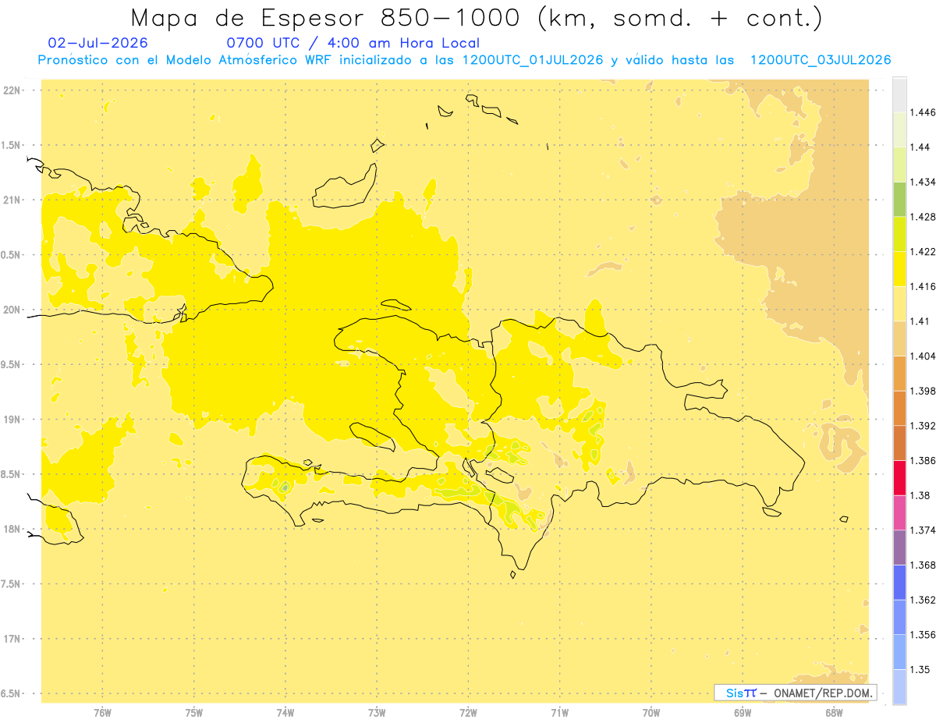
Task: Click the 68W longitude label
Action: [834, 713]
